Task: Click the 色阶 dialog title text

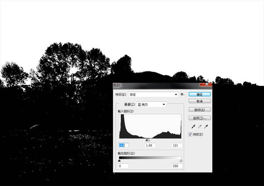Action: pos(117,85)
